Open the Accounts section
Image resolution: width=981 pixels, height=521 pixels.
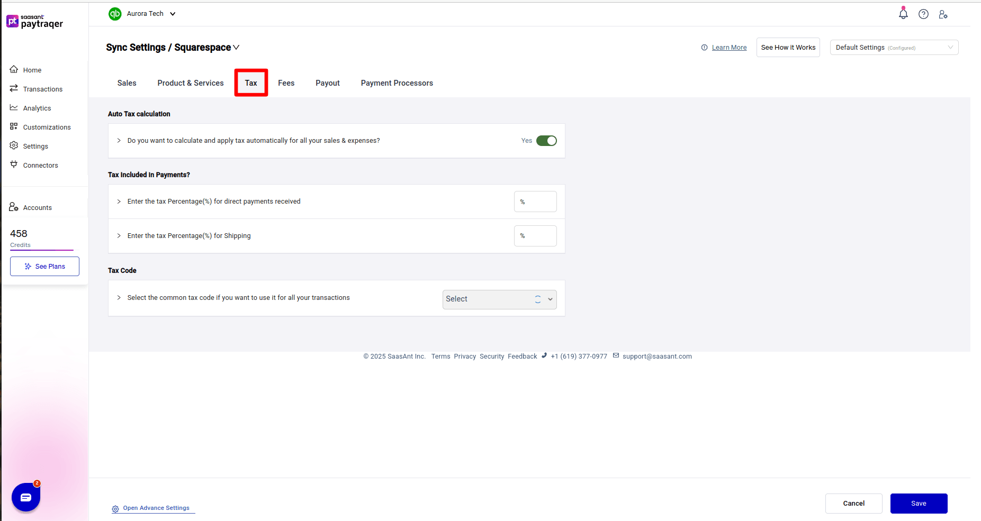(x=37, y=207)
